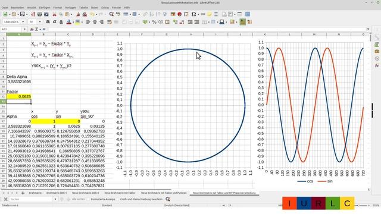Align cell text left

coord(88,22)
